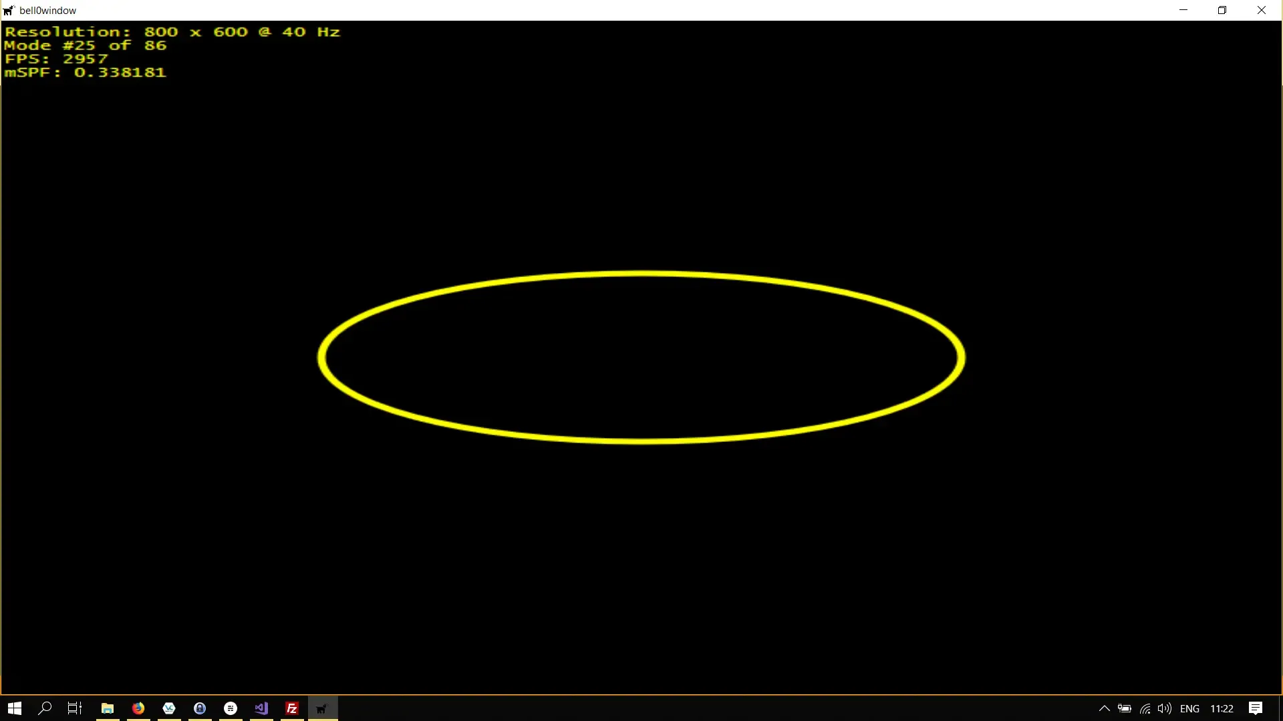Viewport: 1283px width, 721px height.
Task: Toggle the speaker volume control
Action: point(1165,709)
